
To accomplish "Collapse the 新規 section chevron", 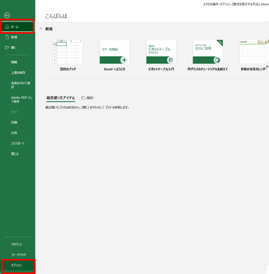I will (x=41, y=29).
